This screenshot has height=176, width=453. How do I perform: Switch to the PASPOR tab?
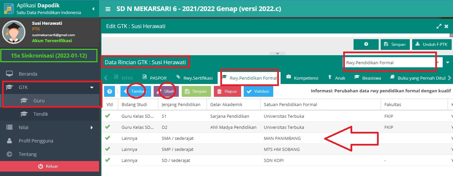(x=154, y=78)
